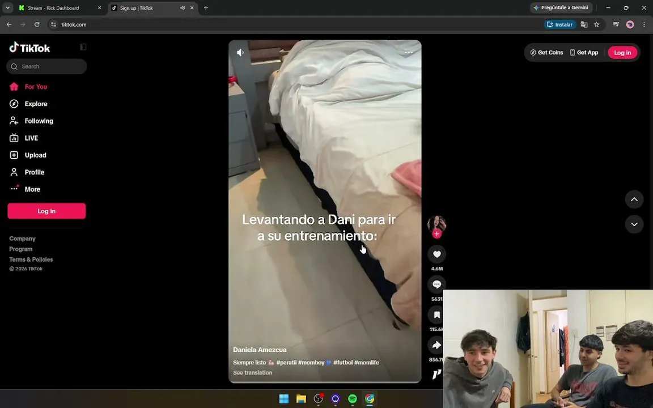Expand Terms & Policies footer section

point(31,260)
